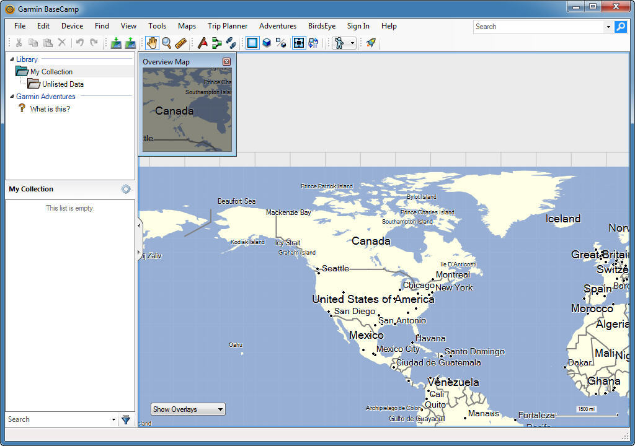The width and height of the screenshot is (635, 446).
Task: Click the Paste clipboard icon
Action: (x=47, y=43)
